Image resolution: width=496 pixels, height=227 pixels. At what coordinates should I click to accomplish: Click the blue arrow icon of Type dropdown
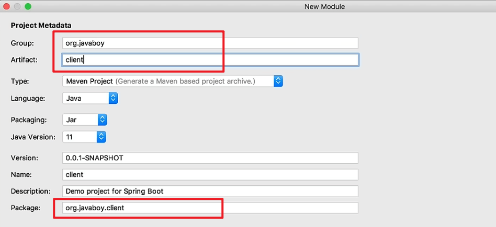click(x=278, y=81)
